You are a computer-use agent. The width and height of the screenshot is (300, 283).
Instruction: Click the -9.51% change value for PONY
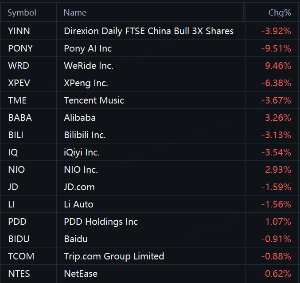pos(276,48)
